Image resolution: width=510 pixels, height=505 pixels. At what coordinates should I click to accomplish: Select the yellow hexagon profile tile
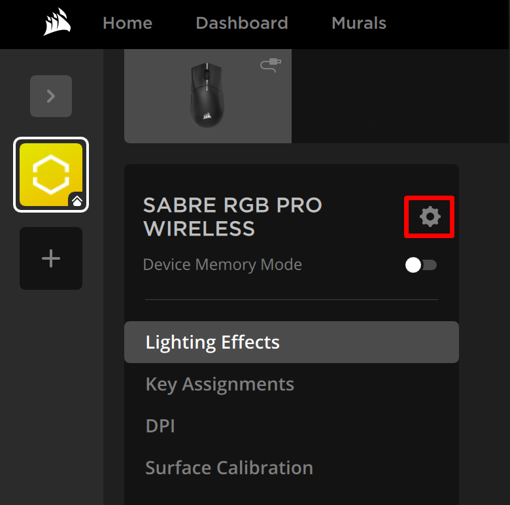tap(51, 175)
